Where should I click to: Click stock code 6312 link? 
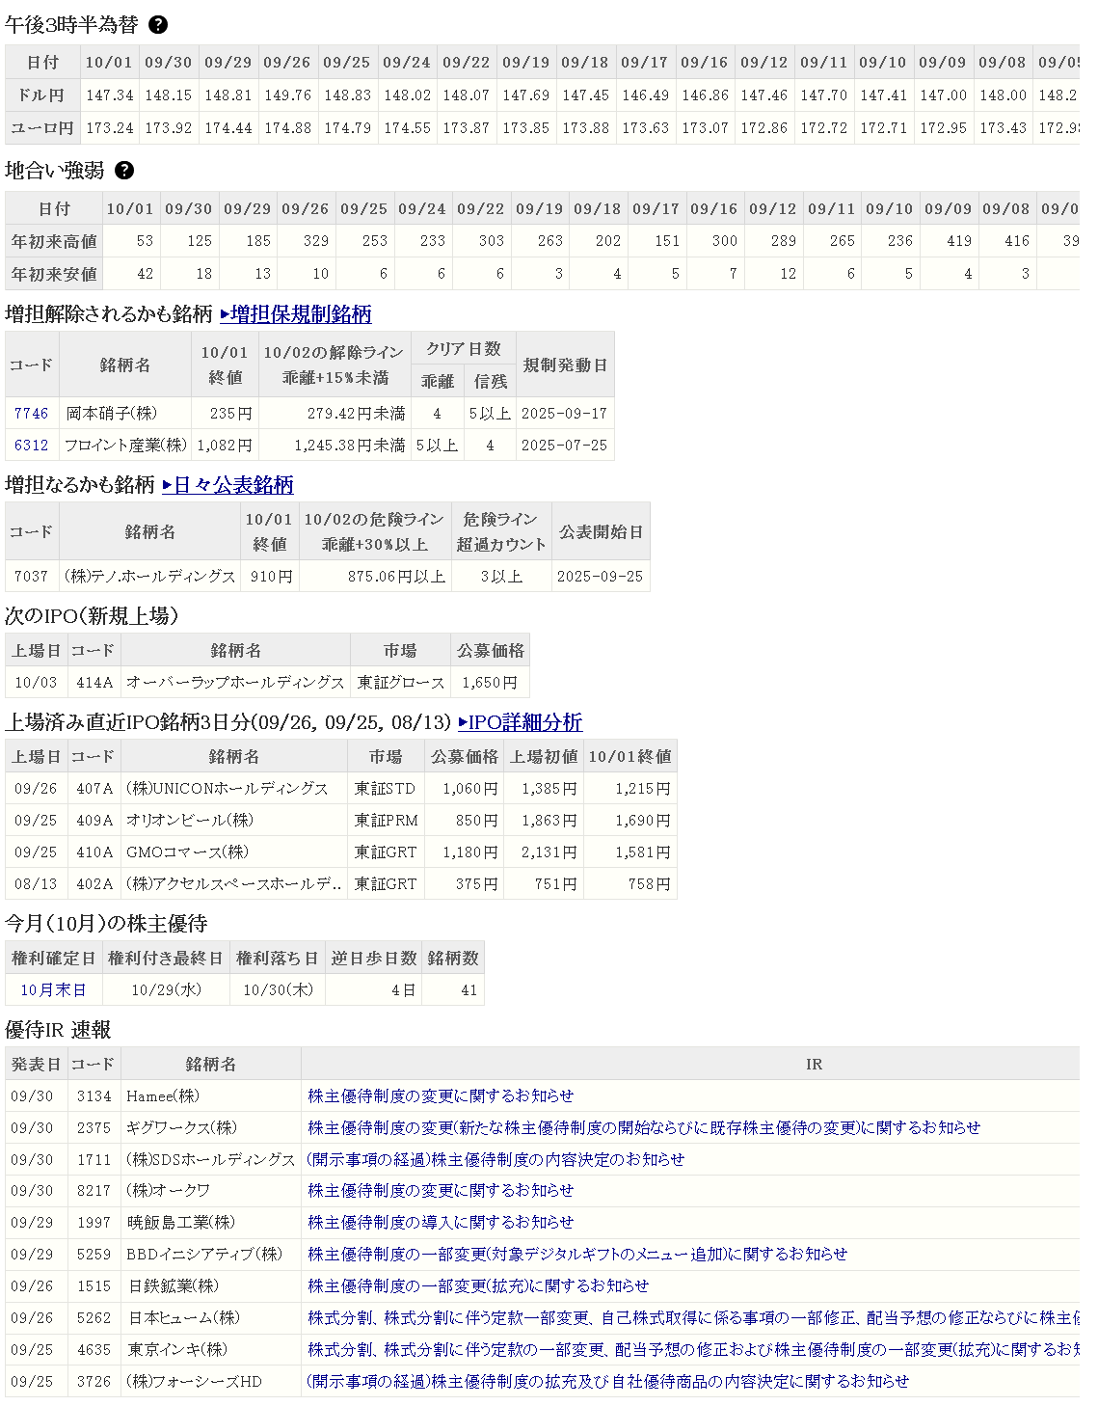click(31, 446)
